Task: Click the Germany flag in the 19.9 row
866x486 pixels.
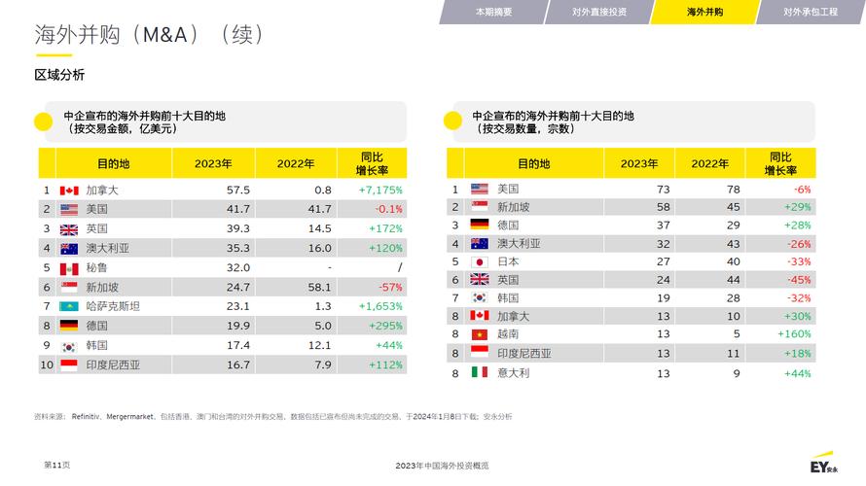Action: click(69, 326)
